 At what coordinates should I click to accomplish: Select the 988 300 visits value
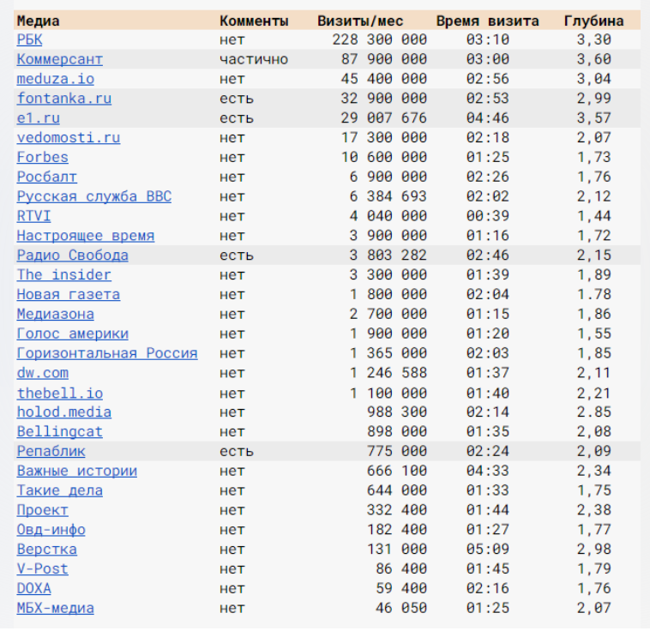click(397, 412)
